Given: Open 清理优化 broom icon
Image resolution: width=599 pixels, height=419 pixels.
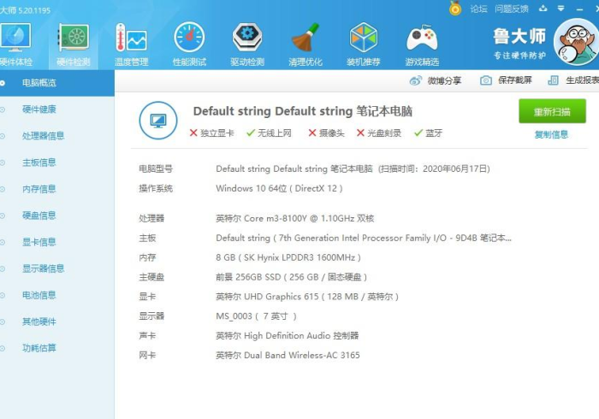Looking at the screenshot, I should click(x=305, y=44).
